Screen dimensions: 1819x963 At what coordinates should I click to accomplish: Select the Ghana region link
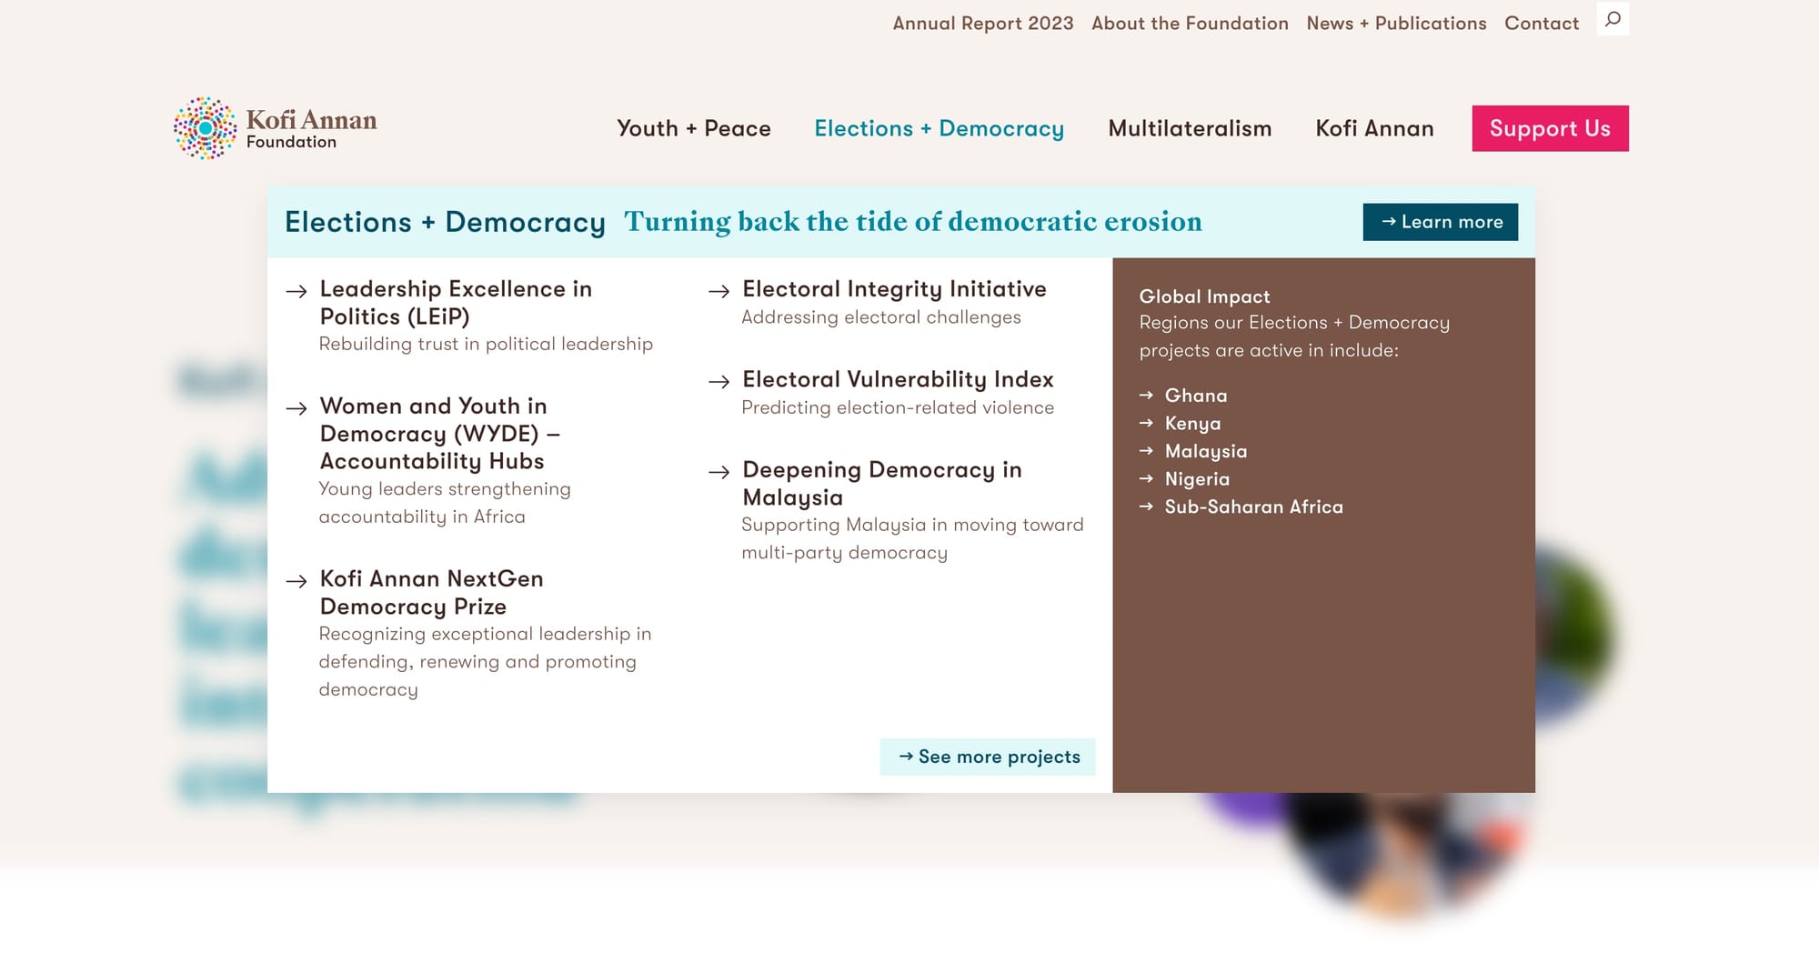pyautogui.click(x=1196, y=396)
